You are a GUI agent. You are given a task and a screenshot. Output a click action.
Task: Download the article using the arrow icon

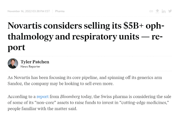[x=157, y=11]
